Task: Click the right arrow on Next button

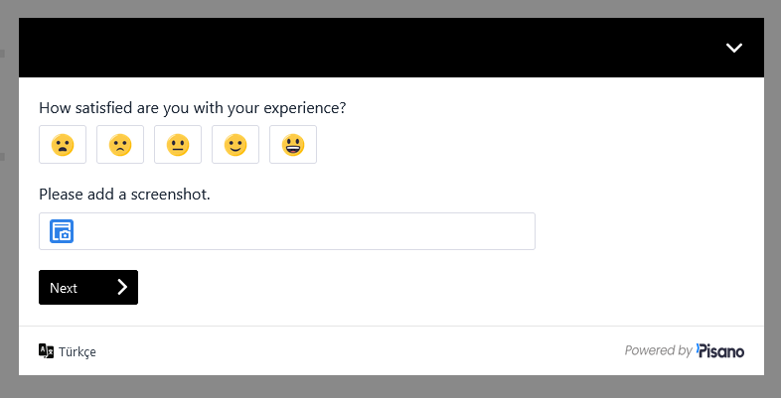Action: pos(122,288)
